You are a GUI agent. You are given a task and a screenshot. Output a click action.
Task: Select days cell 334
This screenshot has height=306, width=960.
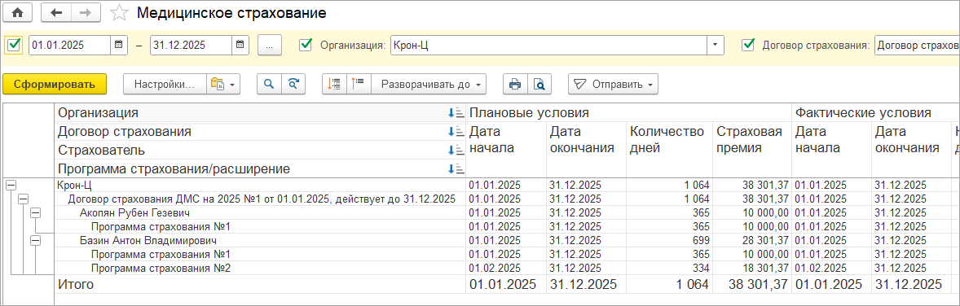[669, 268]
